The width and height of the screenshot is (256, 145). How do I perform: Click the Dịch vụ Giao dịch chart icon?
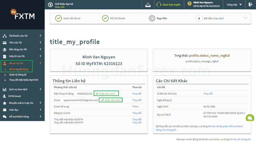click(4, 89)
